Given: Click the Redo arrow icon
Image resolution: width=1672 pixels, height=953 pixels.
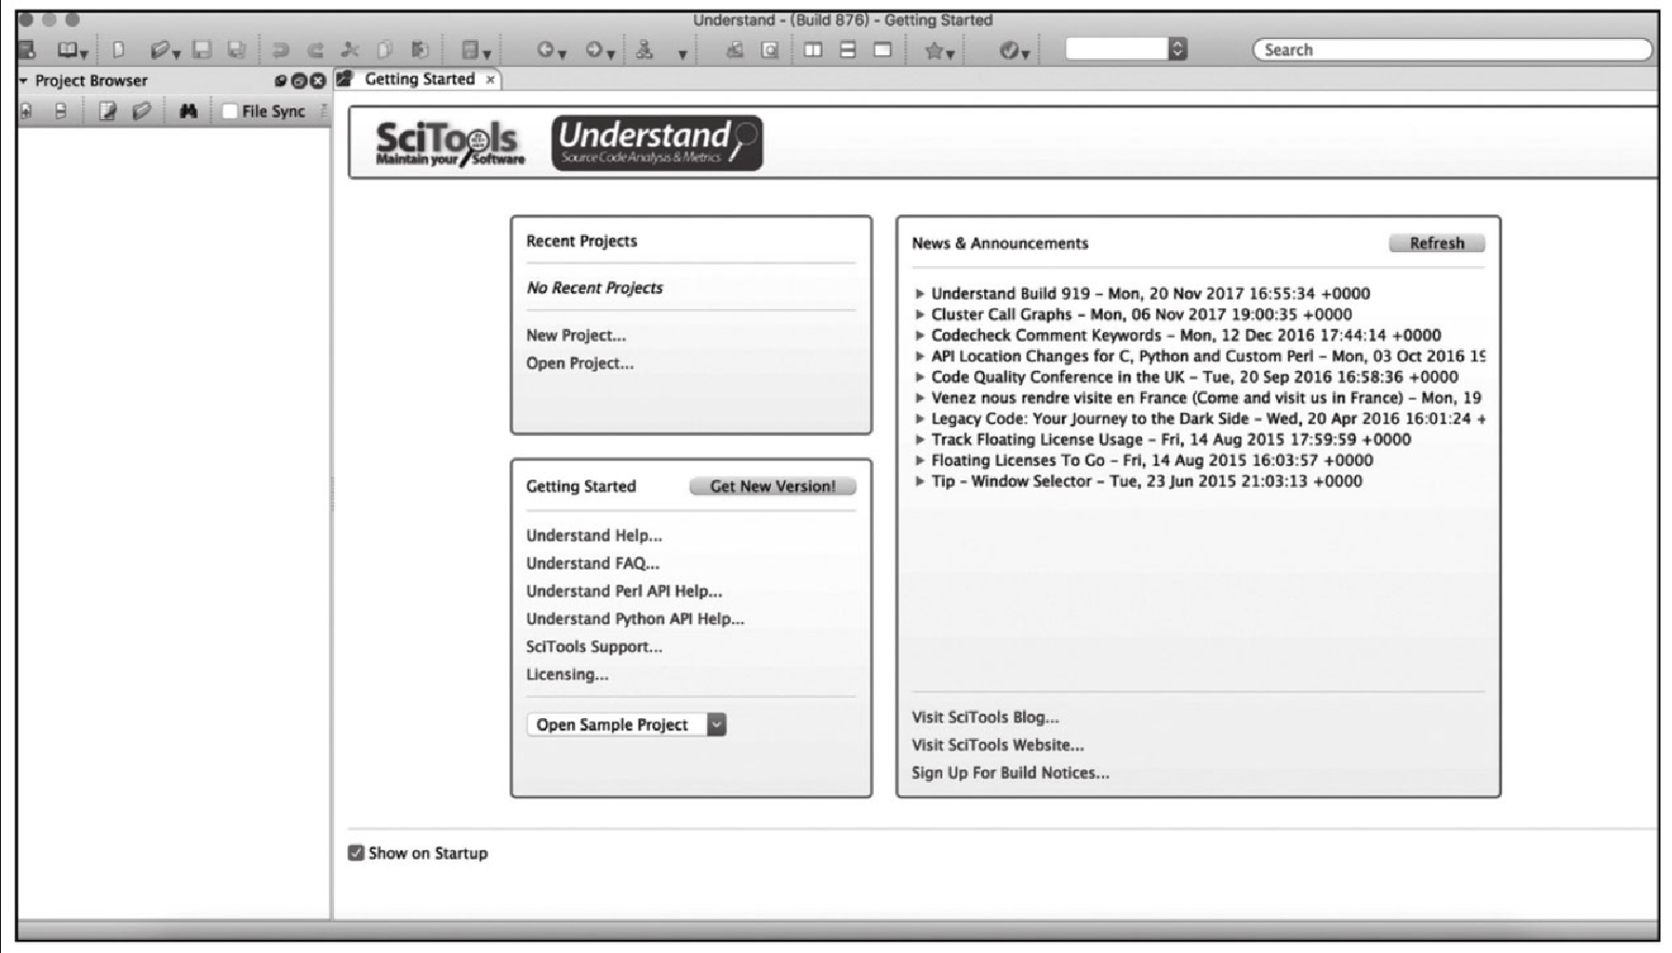Looking at the screenshot, I should (316, 50).
